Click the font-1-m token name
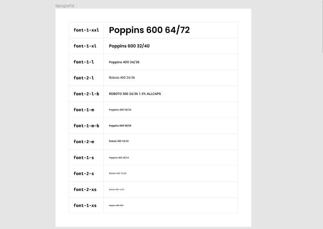The width and height of the screenshot is (323, 229). [x=83, y=110]
